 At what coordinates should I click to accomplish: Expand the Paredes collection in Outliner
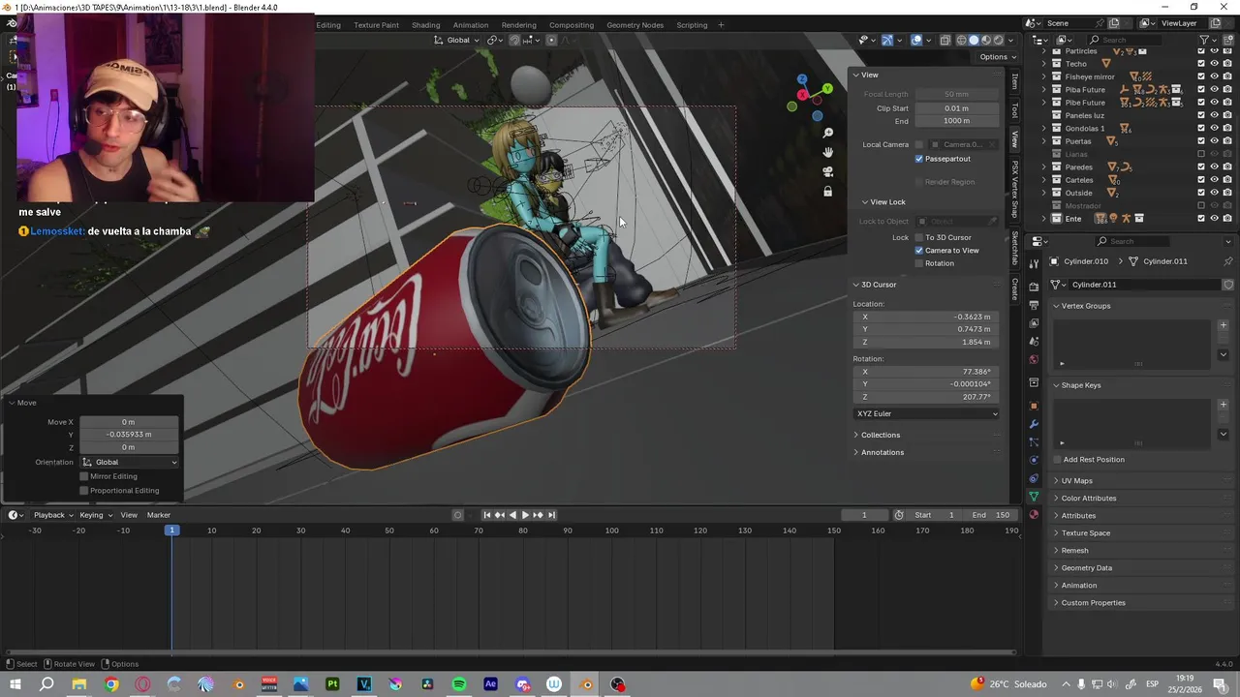(x=1044, y=167)
